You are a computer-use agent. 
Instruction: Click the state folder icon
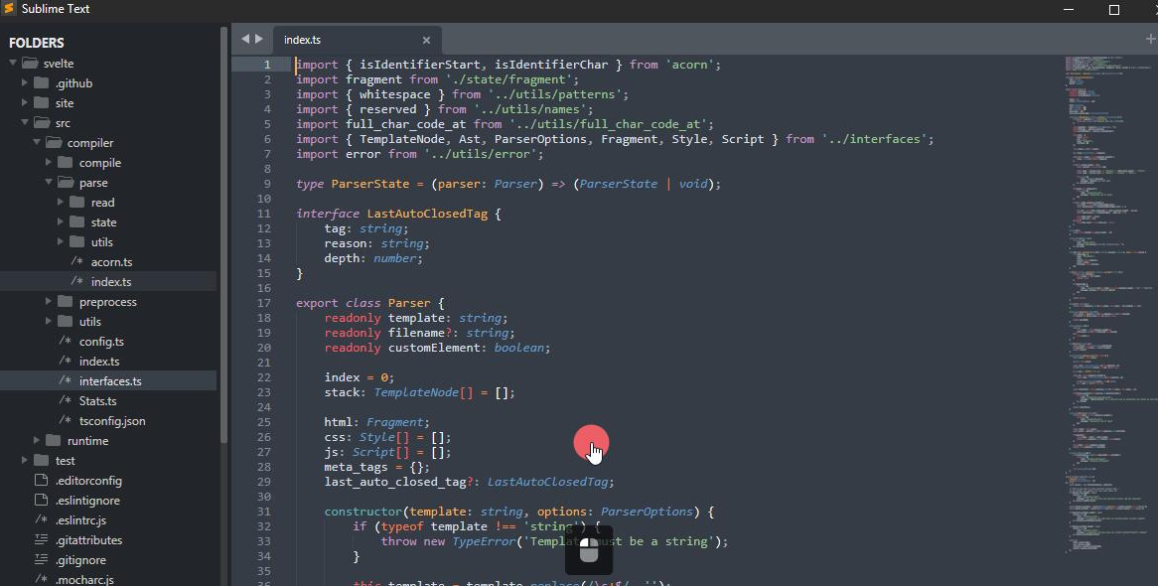[x=76, y=222]
